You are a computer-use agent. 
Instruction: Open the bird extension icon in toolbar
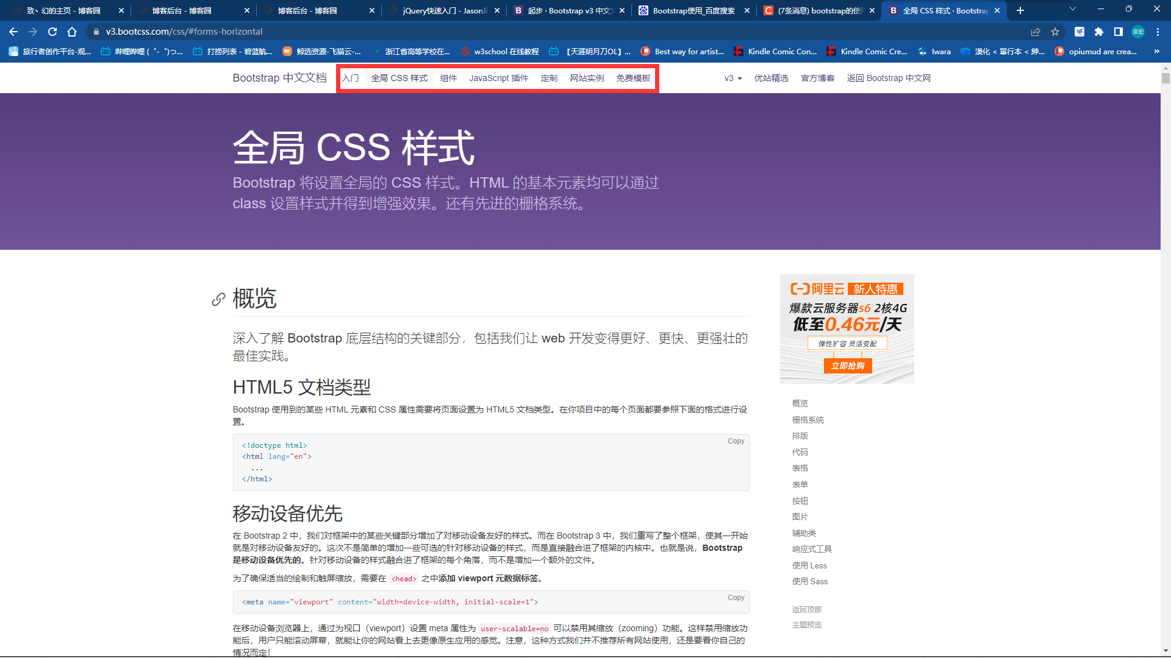pyautogui.click(x=1080, y=32)
